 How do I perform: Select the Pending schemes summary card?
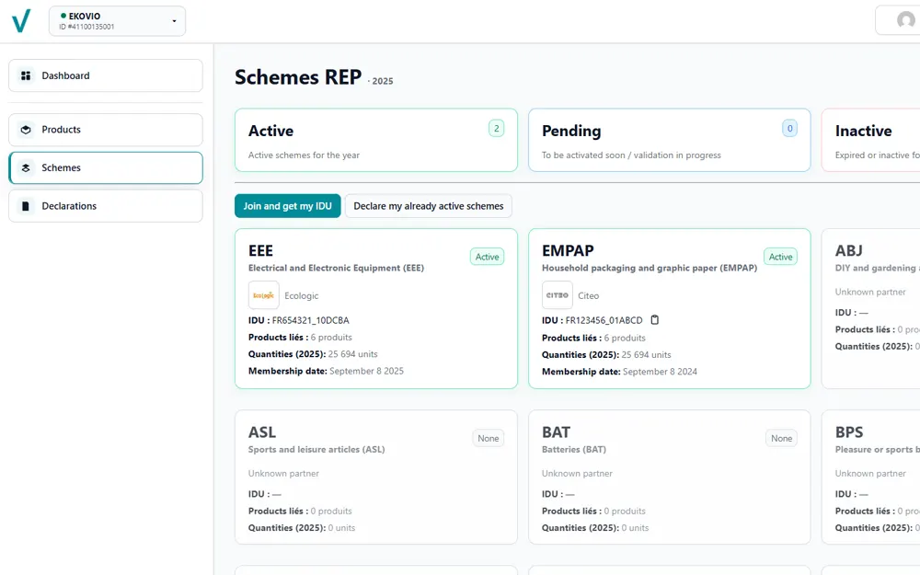(669, 140)
